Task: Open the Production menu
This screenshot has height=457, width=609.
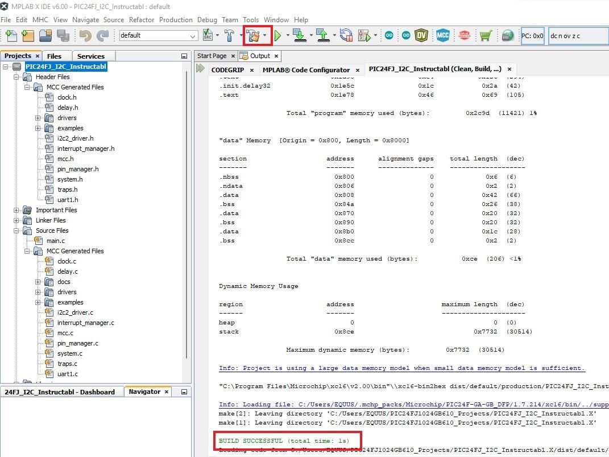Action: 176,20
